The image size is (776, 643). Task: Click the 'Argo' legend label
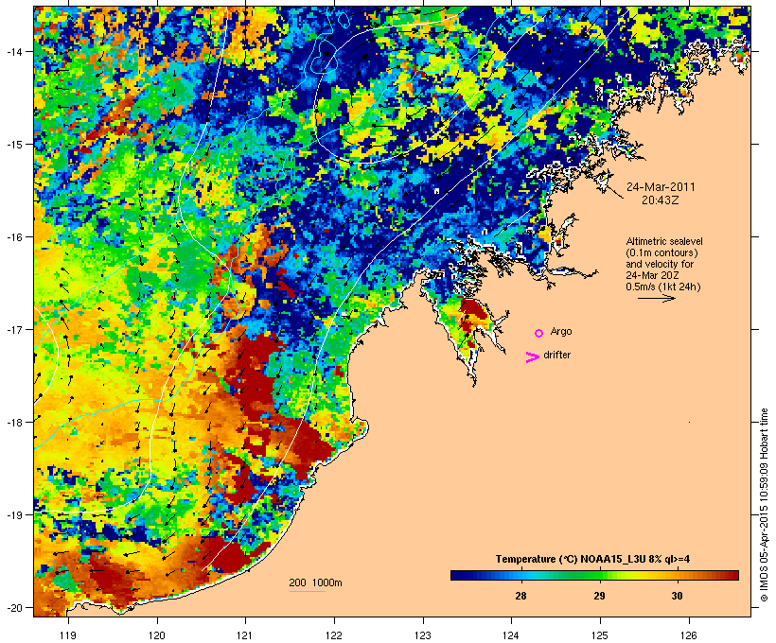(561, 331)
